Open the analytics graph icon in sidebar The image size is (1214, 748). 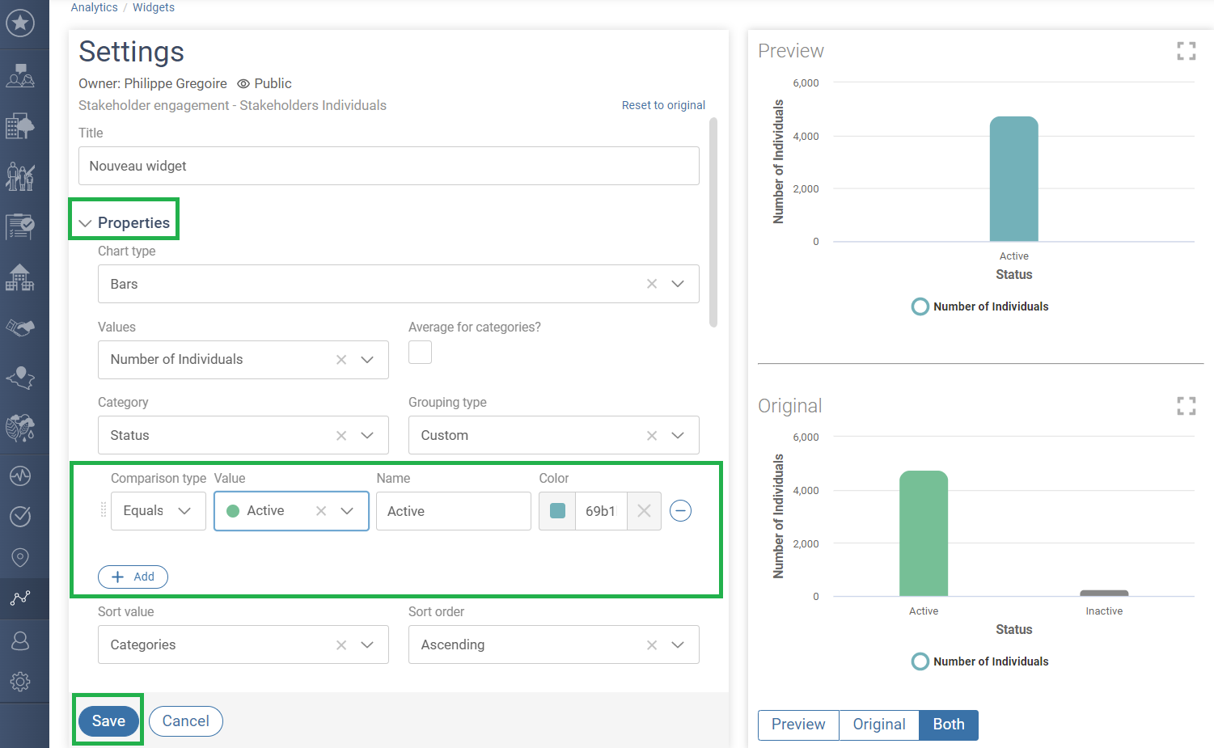(x=20, y=598)
